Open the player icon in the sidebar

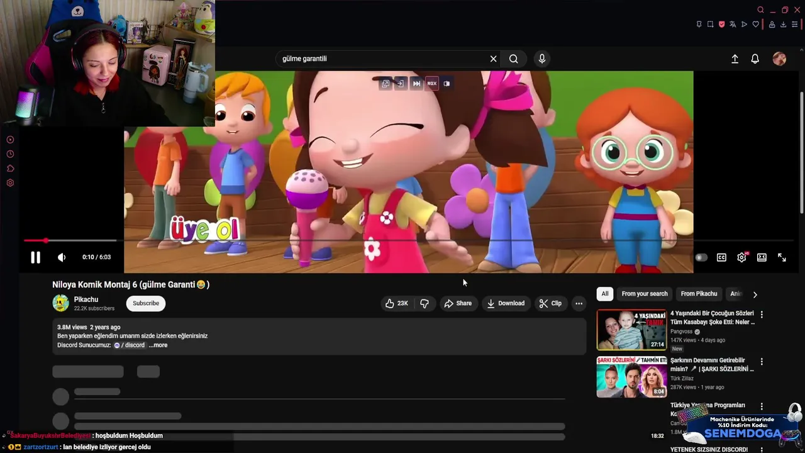click(x=10, y=140)
